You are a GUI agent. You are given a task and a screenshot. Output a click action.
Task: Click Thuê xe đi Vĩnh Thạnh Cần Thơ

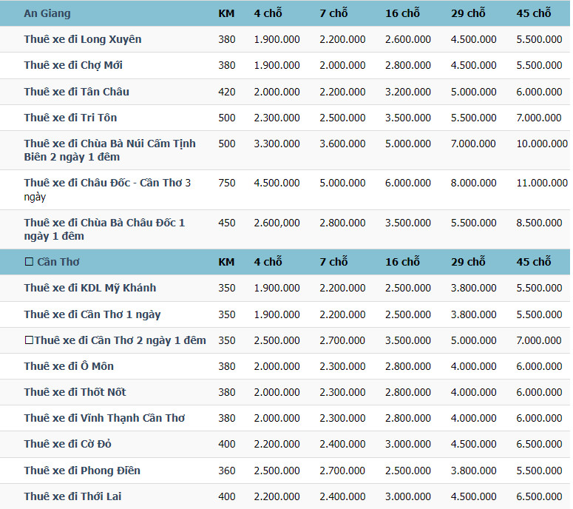point(104,418)
